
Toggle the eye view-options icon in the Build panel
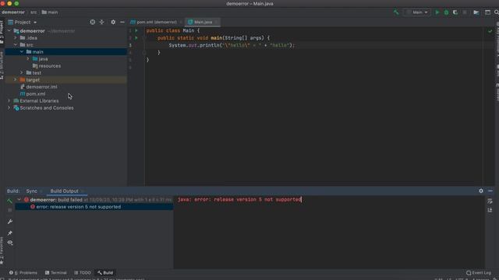10,243
